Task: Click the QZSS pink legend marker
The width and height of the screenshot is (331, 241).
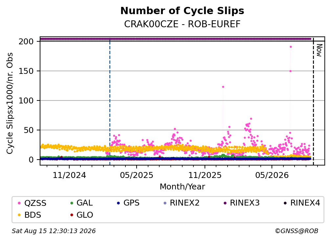Action: (x=19, y=203)
